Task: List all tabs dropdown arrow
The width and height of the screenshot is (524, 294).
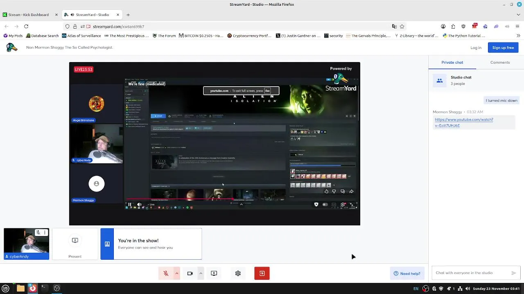Action: tap(518, 15)
